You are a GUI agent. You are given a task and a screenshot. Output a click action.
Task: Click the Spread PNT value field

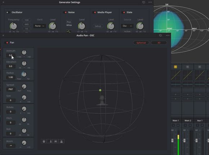[x=11, y=89]
